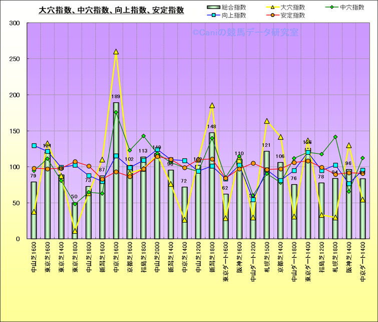Click the yellow triangle 大穴指数 legend marker
This screenshot has height=322, width=378.
272,7
